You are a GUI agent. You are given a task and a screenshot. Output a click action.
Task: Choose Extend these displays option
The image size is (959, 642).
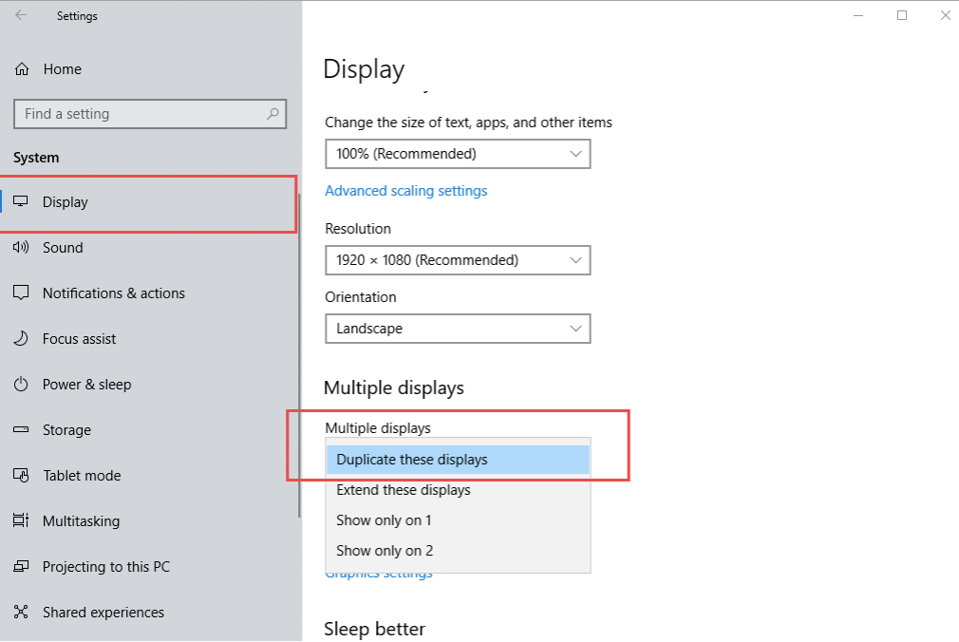click(458, 490)
